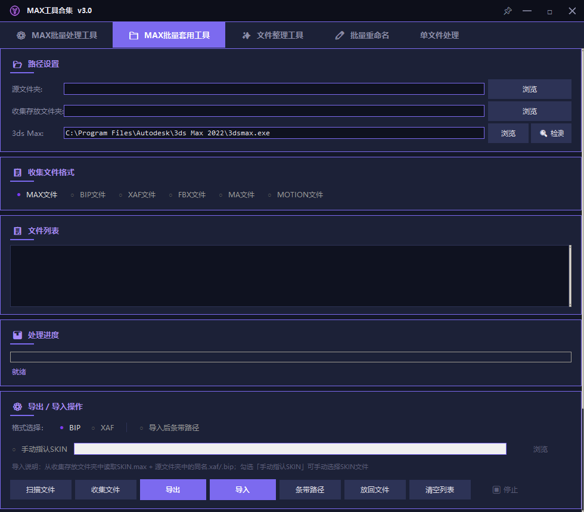
Task: Browse for the 3ds Max executable
Action: tap(508, 133)
